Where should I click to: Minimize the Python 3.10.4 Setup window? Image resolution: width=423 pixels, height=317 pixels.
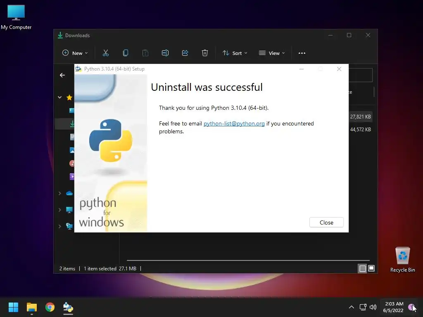tap(302, 69)
